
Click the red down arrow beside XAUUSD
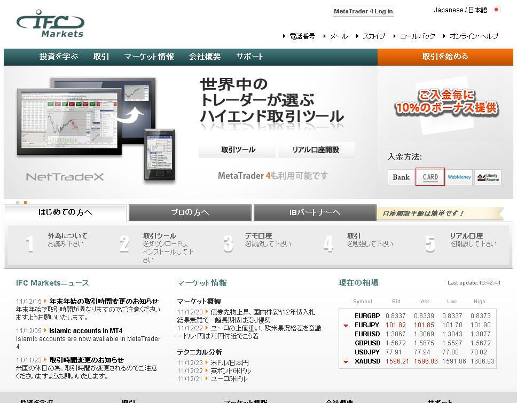click(346, 362)
